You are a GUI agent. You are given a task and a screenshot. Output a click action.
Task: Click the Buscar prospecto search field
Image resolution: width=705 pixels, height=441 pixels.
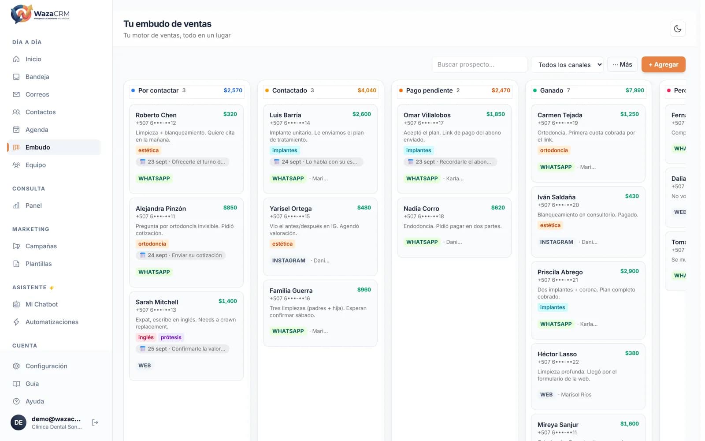click(x=479, y=64)
